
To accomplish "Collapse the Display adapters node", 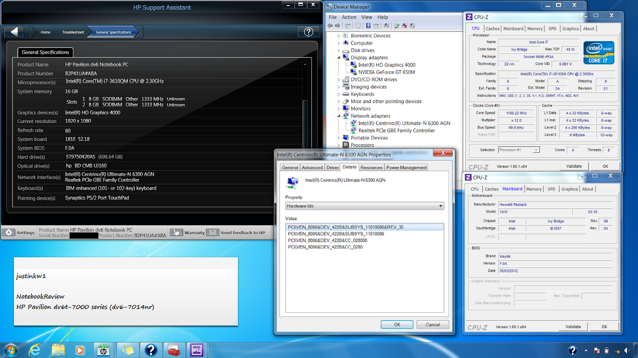I will pyautogui.click(x=340, y=58).
